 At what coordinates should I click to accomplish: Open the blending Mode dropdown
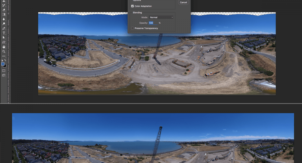(x=161, y=17)
